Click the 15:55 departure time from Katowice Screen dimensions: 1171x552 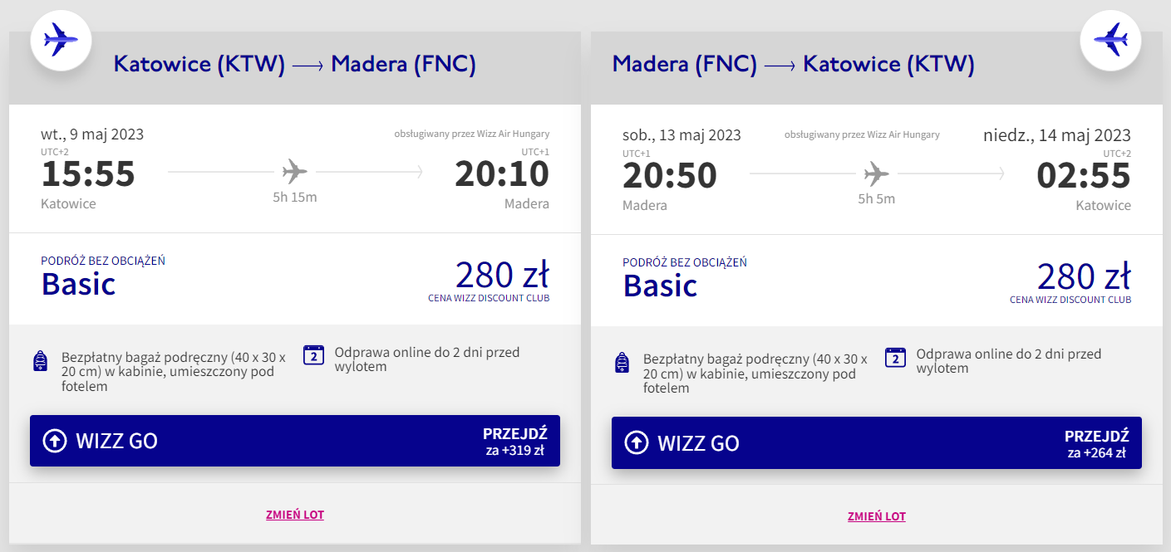click(x=88, y=174)
